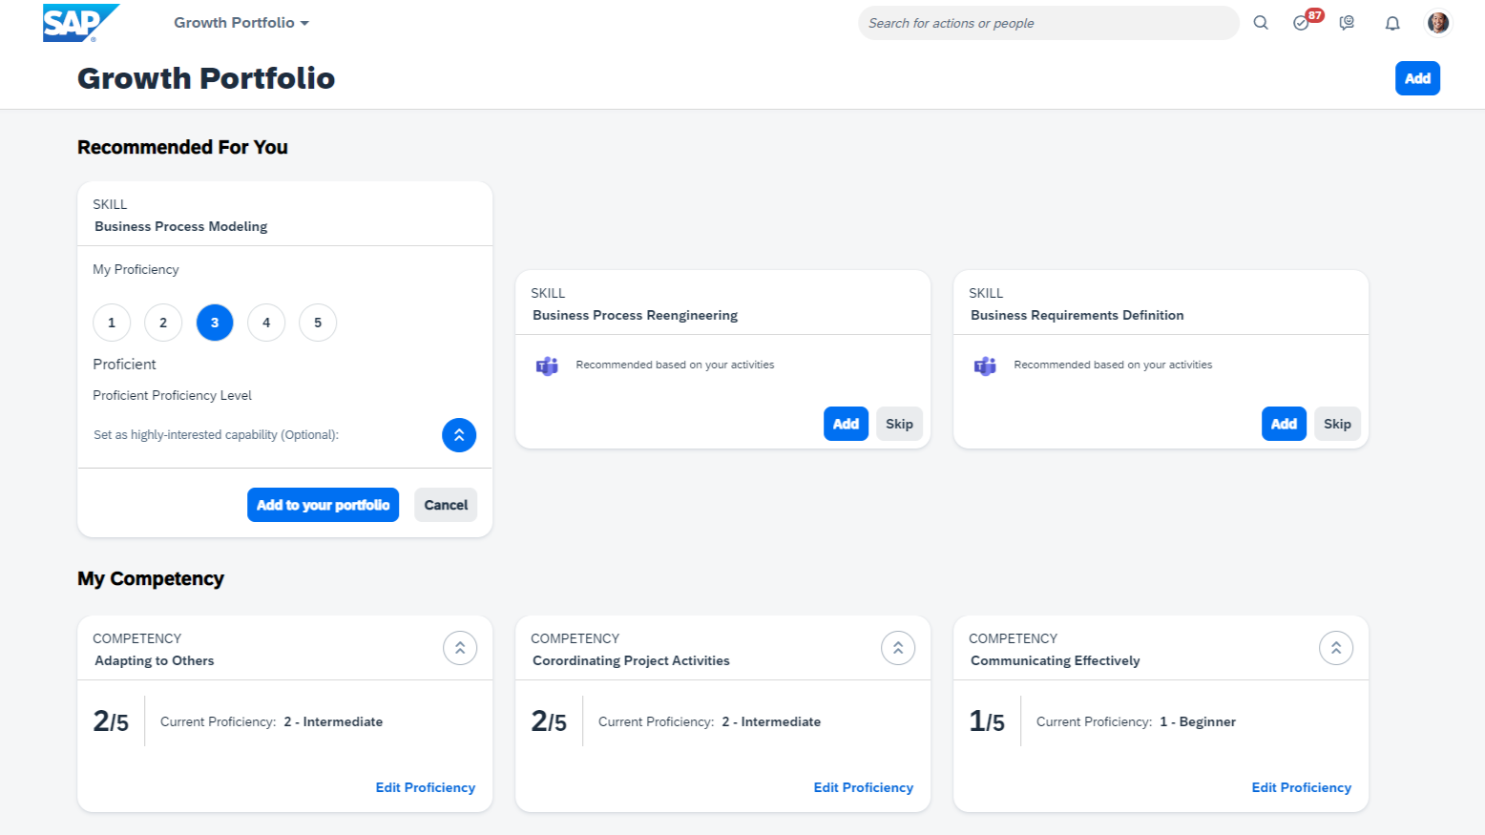
Task: Edit Proficiency for Adapting to Others
Action: coord(425,787)
